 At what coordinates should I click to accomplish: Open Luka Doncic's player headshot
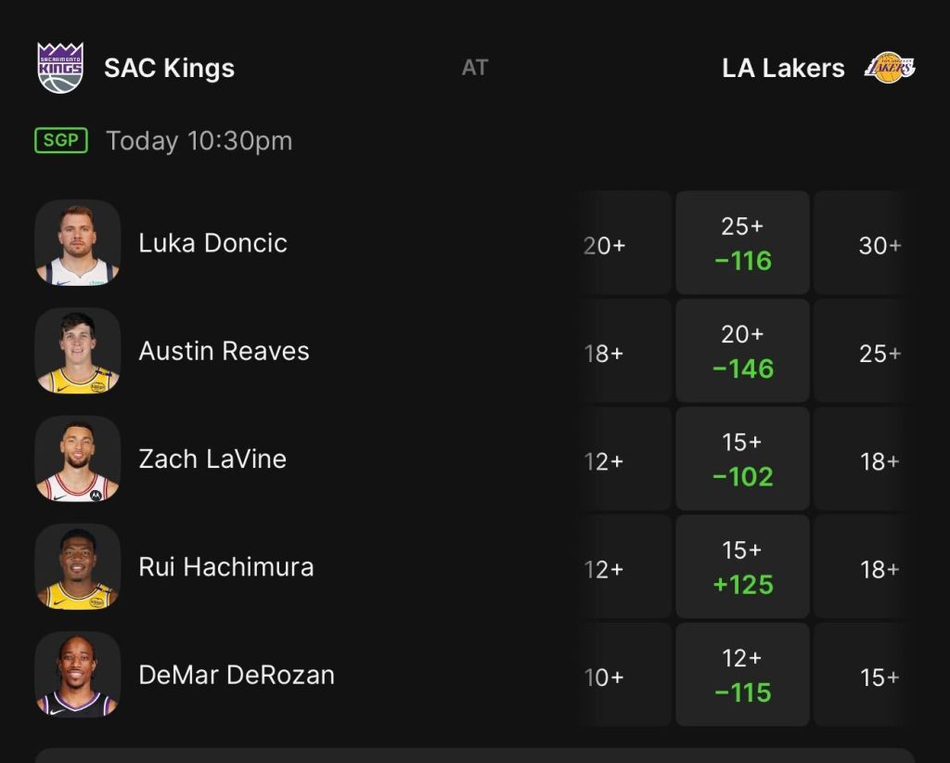pos(78,243)
